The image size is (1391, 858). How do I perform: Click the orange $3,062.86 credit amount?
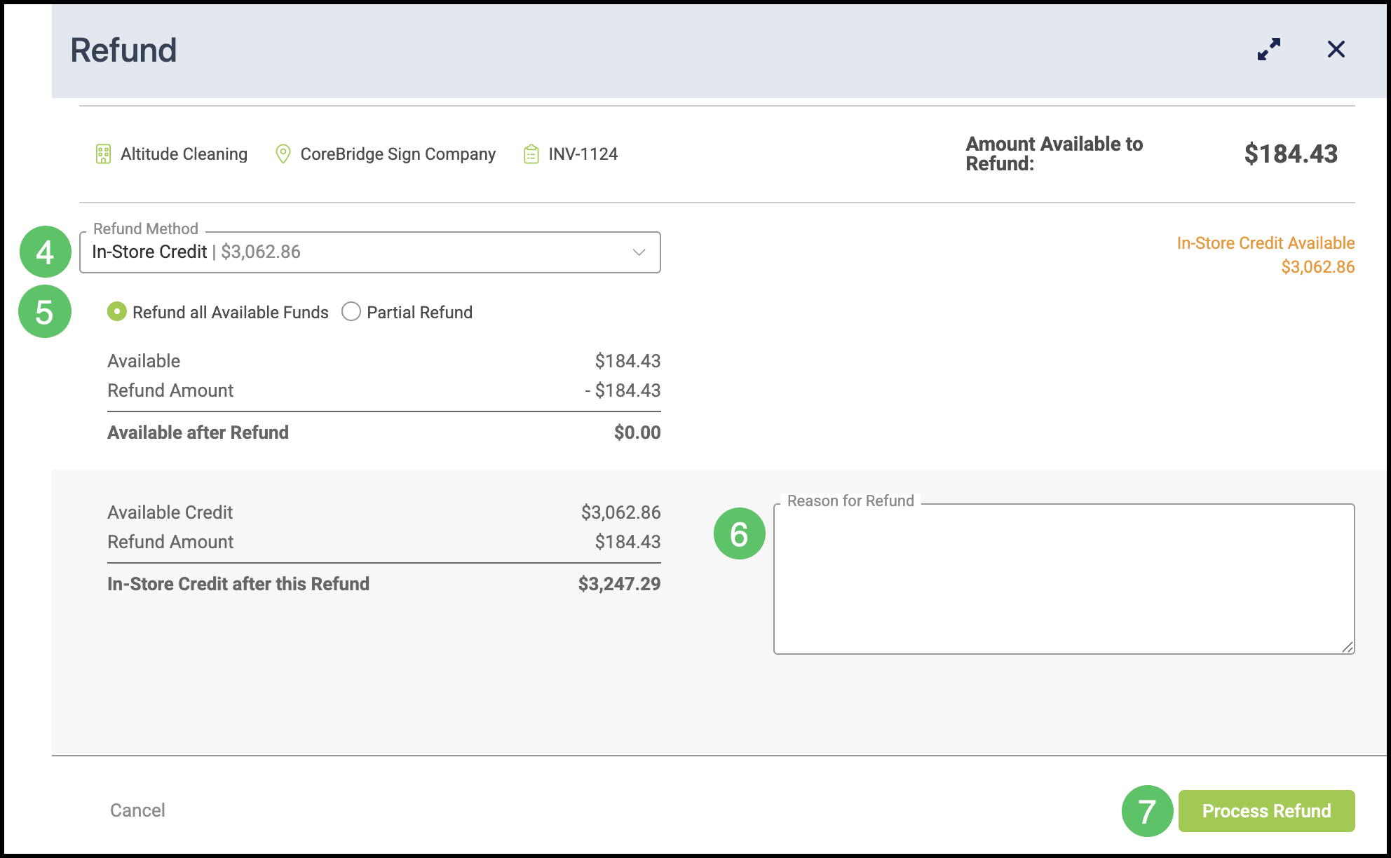pyautogui.click(x=1318, y=267)
